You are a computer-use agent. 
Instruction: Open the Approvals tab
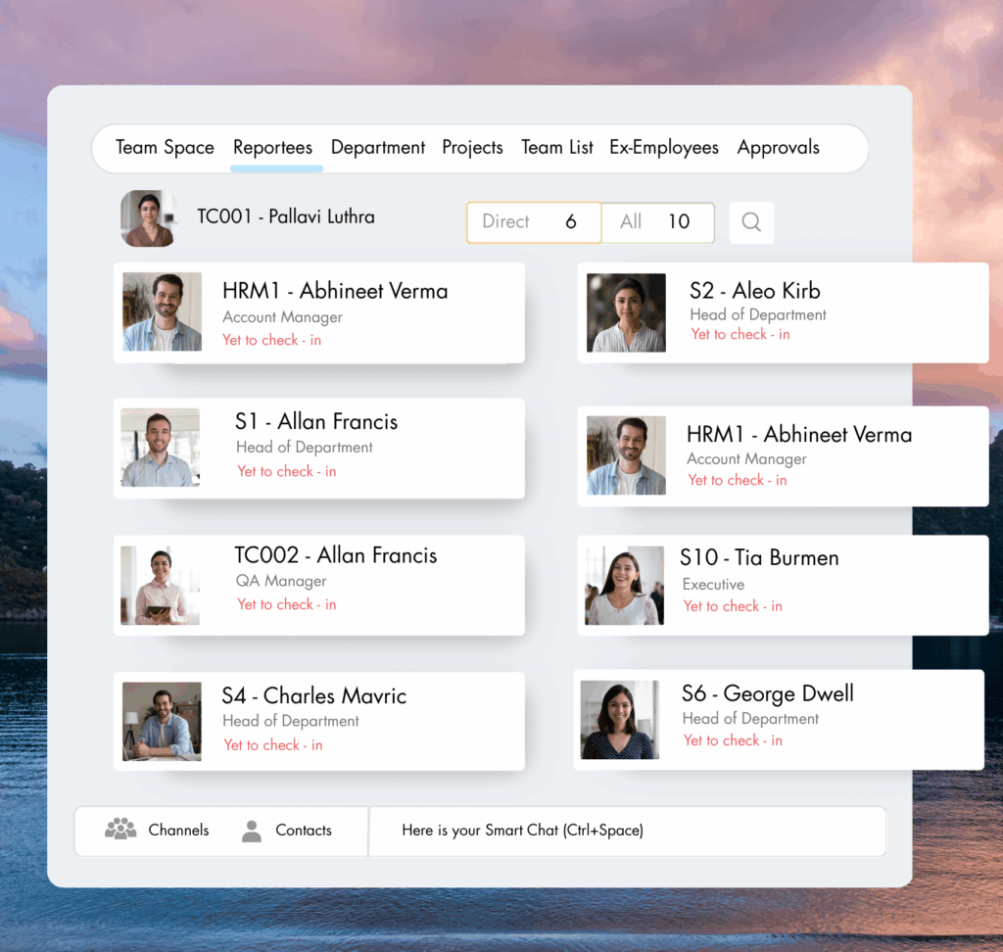779,147
